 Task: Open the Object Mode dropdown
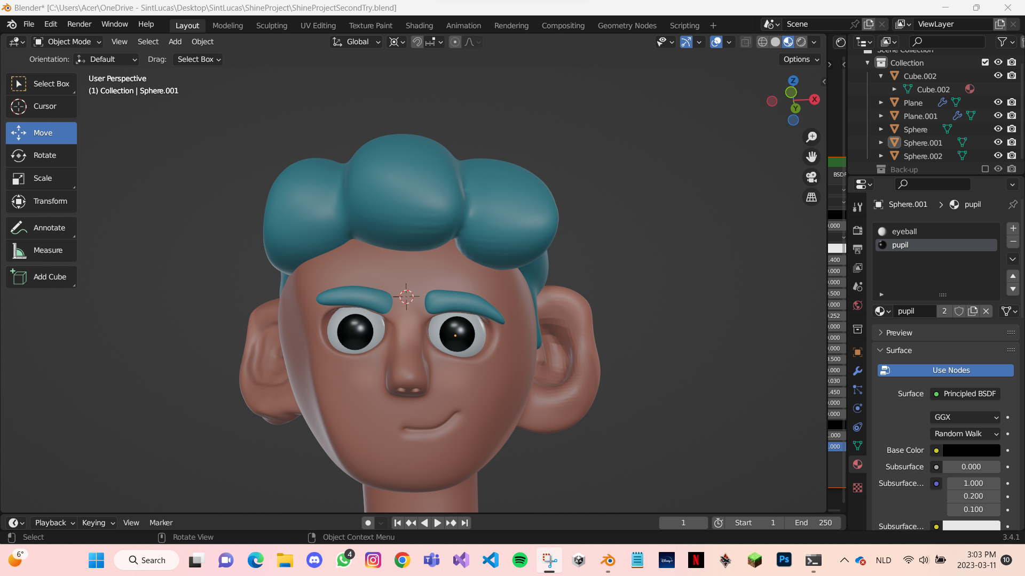click(x=67, y=42)
